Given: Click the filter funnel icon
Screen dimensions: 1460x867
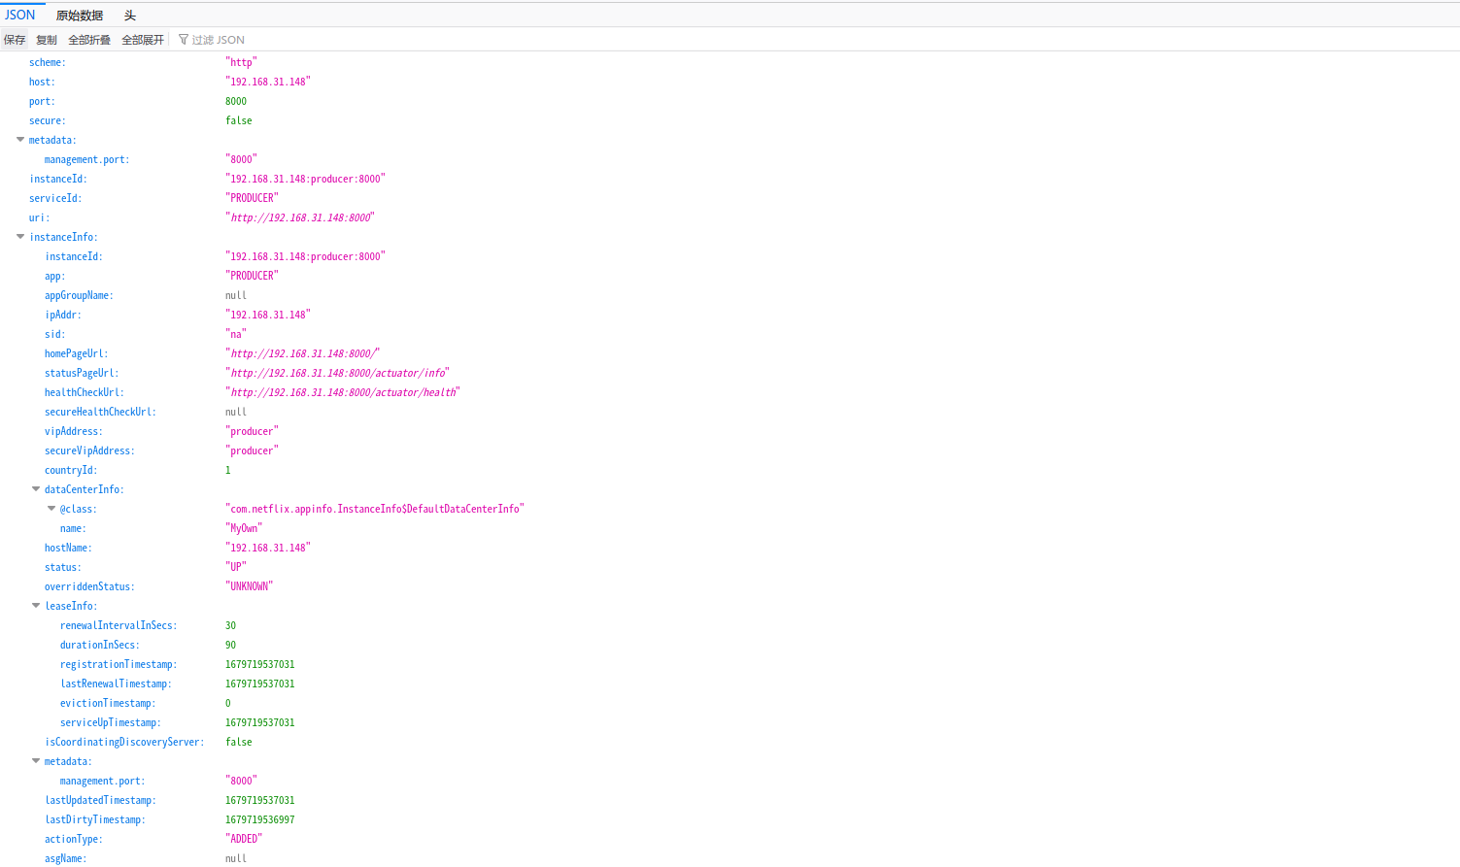Looking at the screenshot, I should 183,39.
